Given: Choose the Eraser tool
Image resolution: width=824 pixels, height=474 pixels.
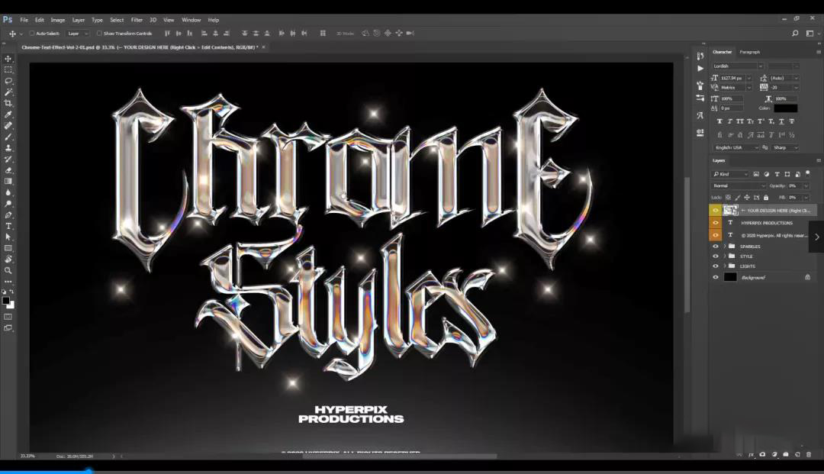Looking at the screenshot, I should pyautogui.click(x=8, y=170).
